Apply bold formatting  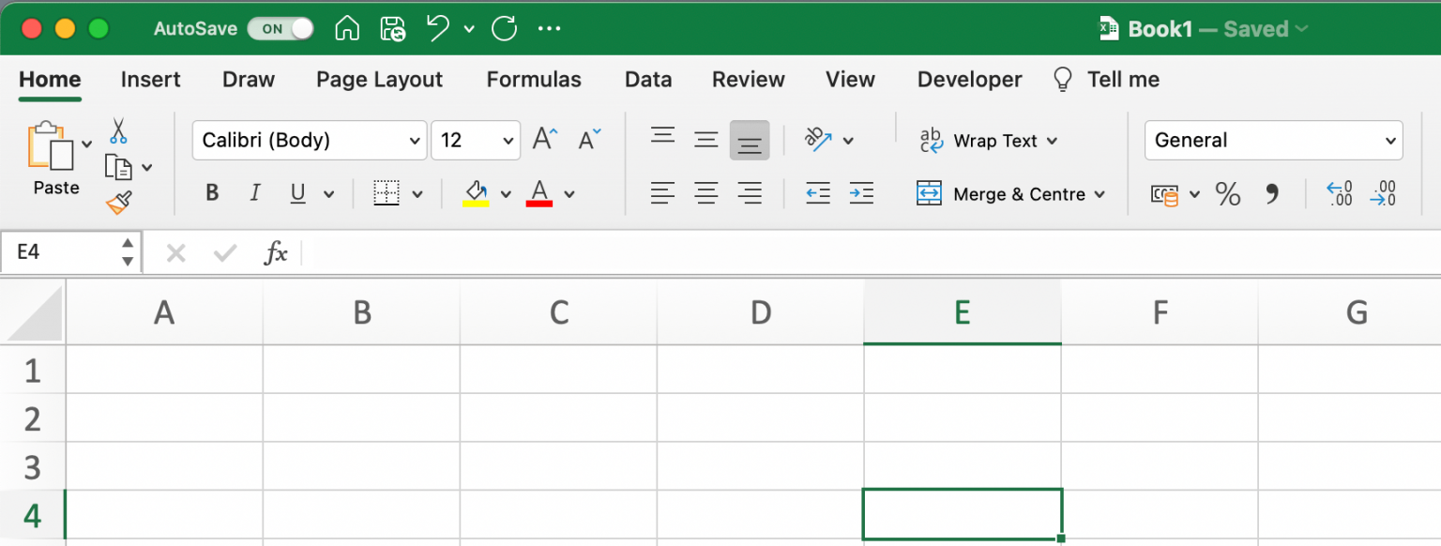[211, 193]
